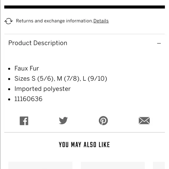Click the returns and exchange arrows icon
This screenshot has width=169, height=169.
tap(8, 21)
